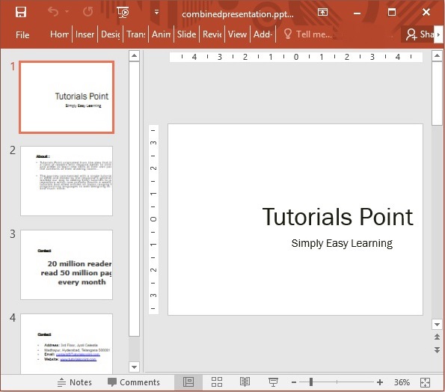Click the Previous Slide double-arrow button
The width and height of the screenshot is (445, 392).
[x=437, y=337]
